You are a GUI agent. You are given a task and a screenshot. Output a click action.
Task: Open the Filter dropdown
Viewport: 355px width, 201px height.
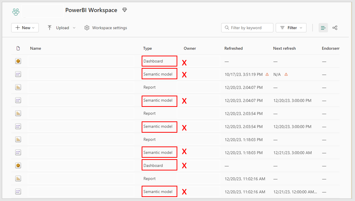coord(291,28)
